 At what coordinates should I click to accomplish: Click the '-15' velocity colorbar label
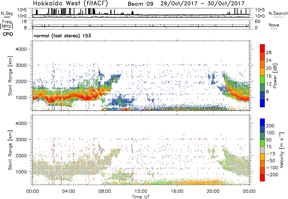[270, 154]
